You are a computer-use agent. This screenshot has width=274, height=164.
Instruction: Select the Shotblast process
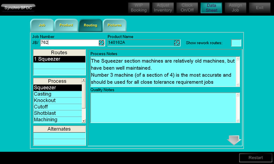(58, 113)
